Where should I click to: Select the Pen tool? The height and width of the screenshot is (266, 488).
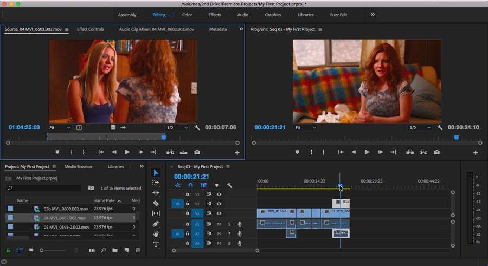[x=156, y=224]
